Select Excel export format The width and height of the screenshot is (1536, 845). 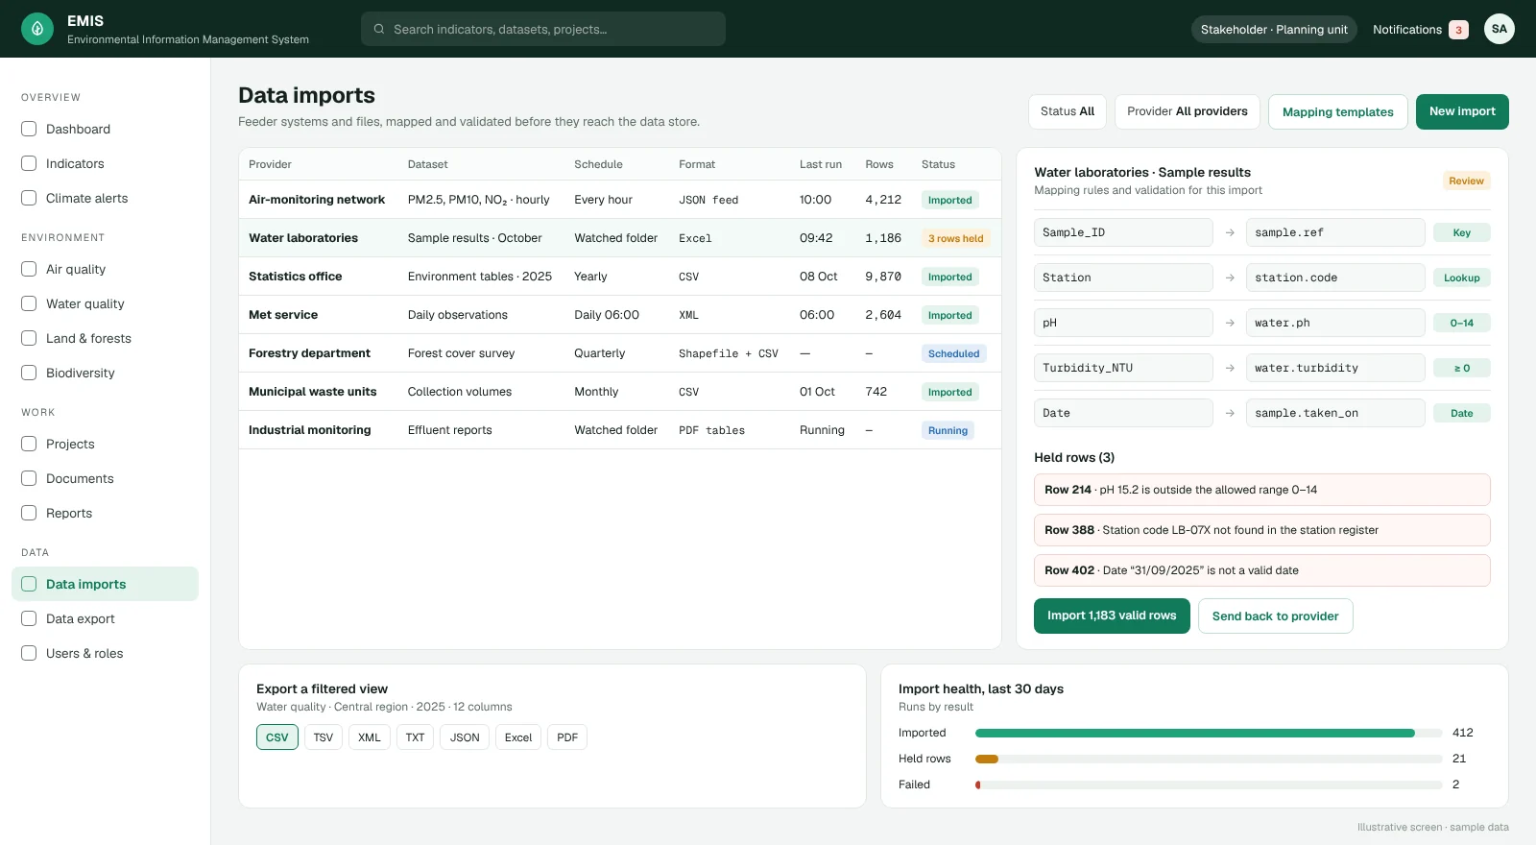518,737
